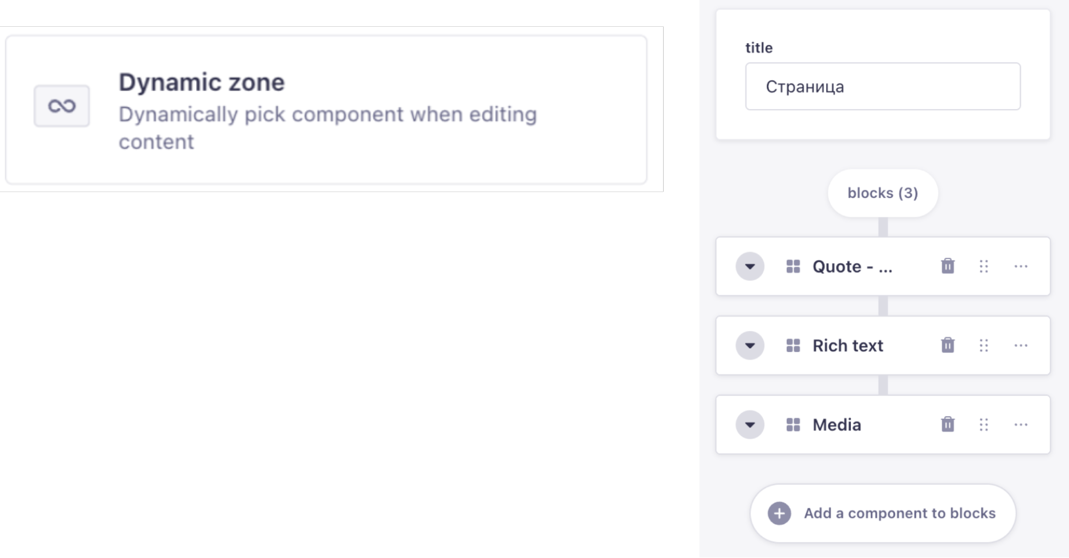
Task: Grab the Quote block drag handle
Action: point(984,266)
